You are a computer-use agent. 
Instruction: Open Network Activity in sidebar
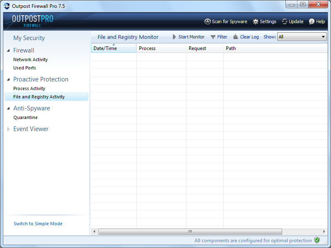click(x=30, y=60)
